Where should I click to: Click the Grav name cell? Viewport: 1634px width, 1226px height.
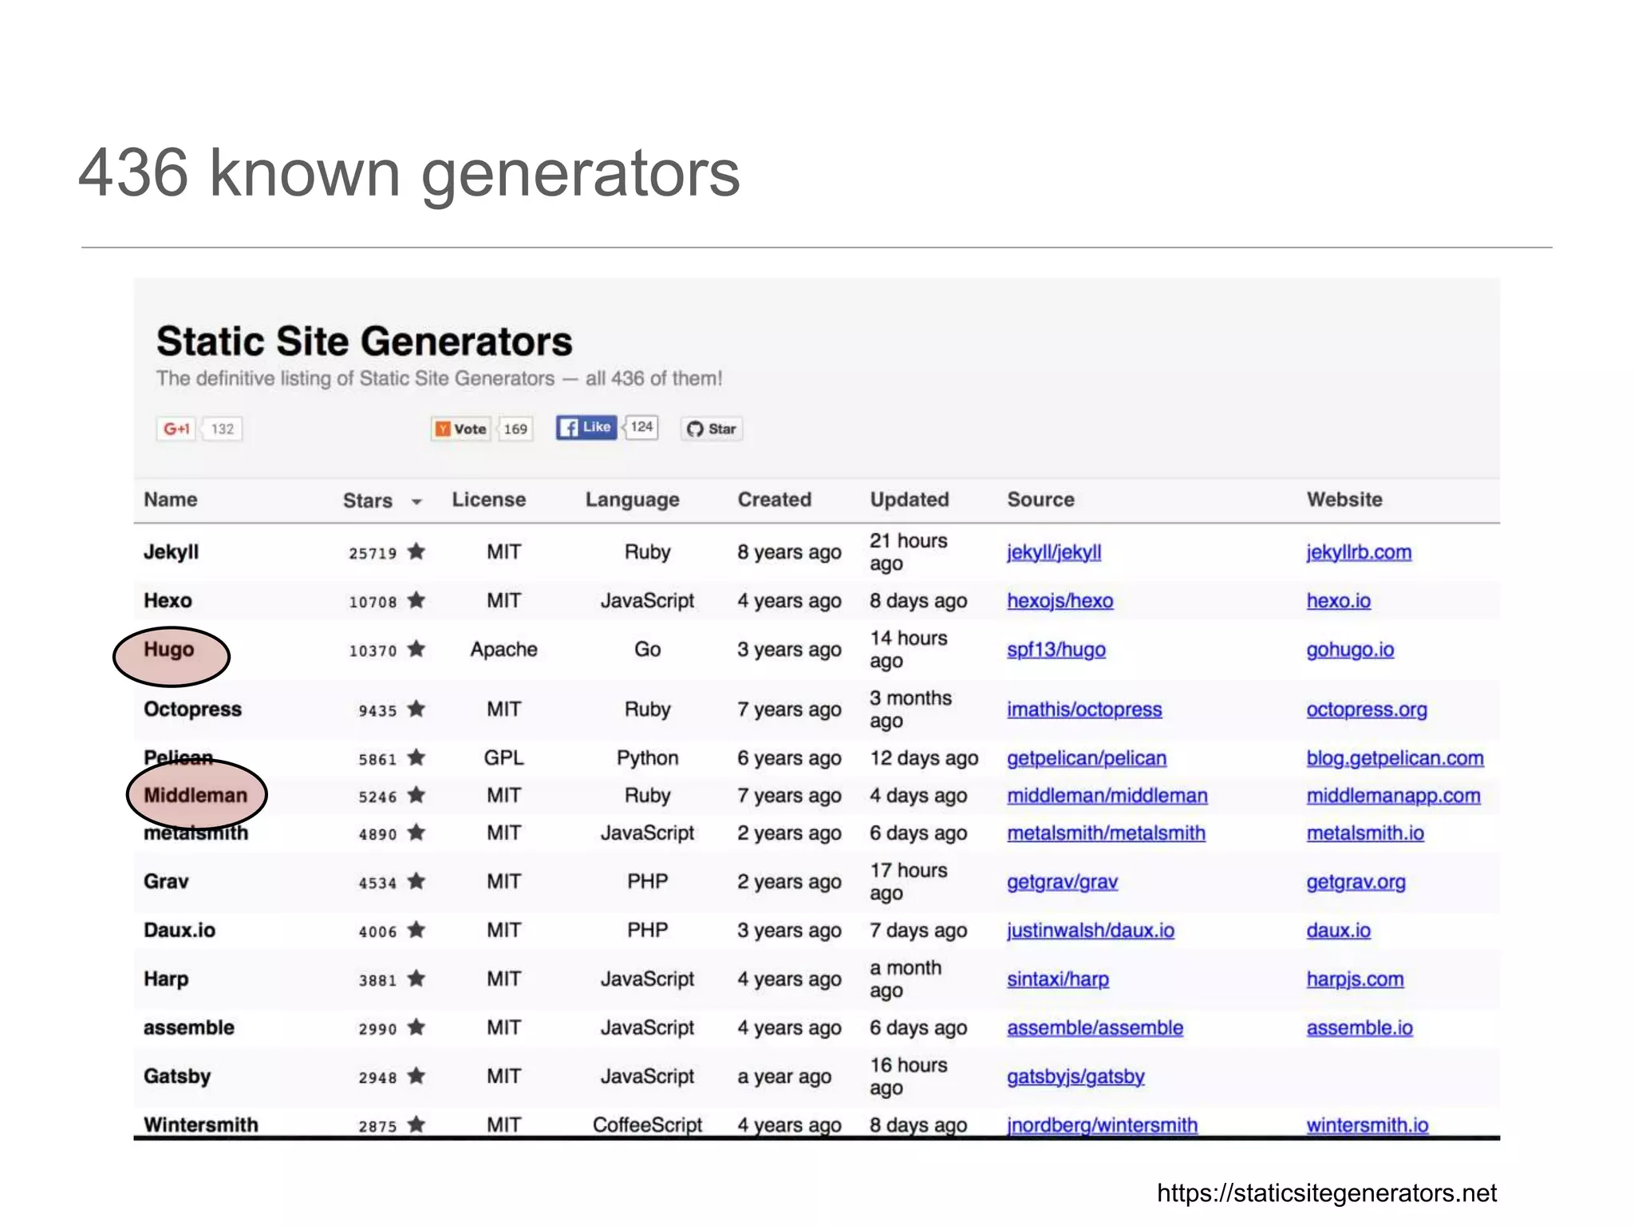click(x=166, y=881)
